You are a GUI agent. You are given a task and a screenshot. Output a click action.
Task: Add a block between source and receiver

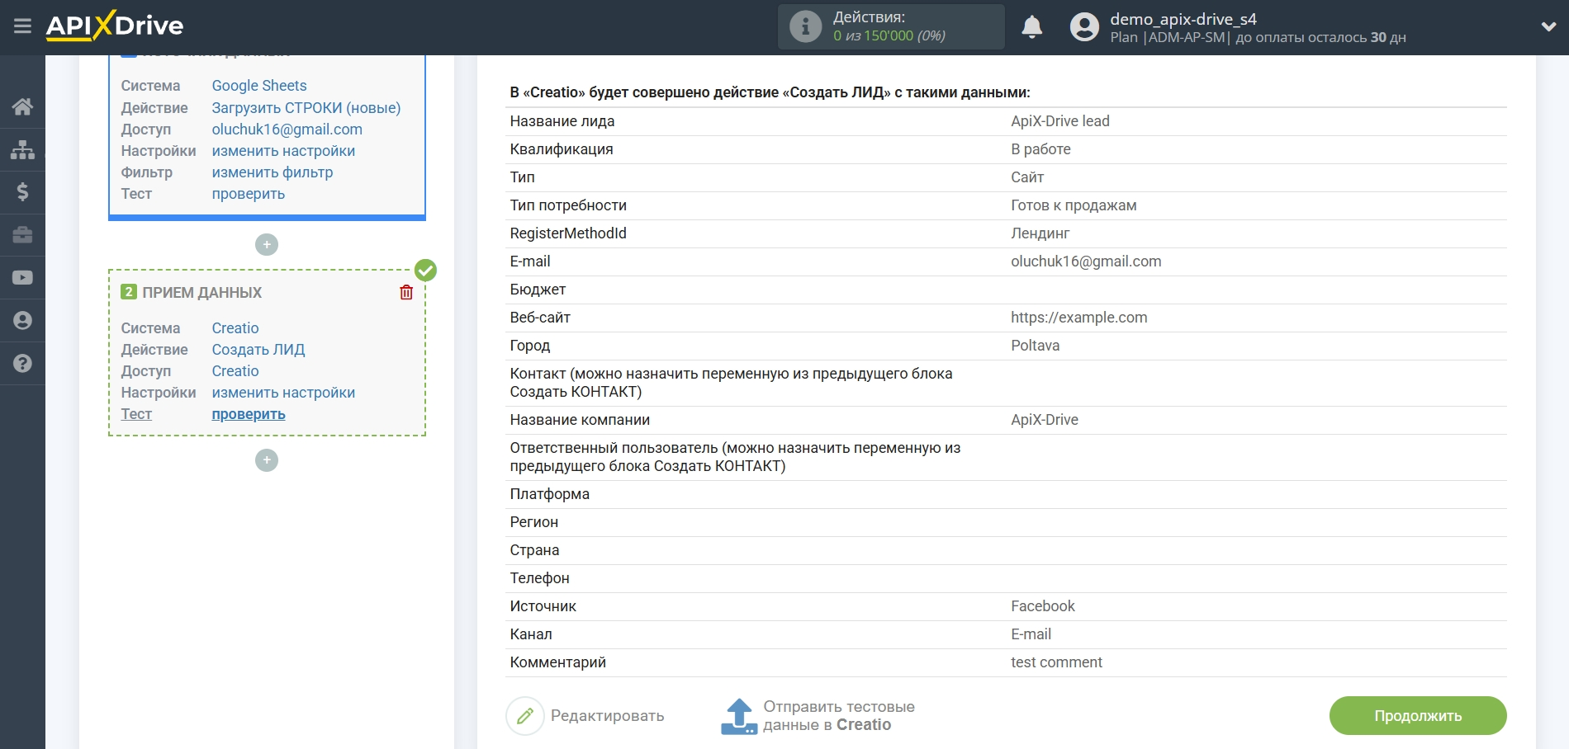[x=267, y=245]
